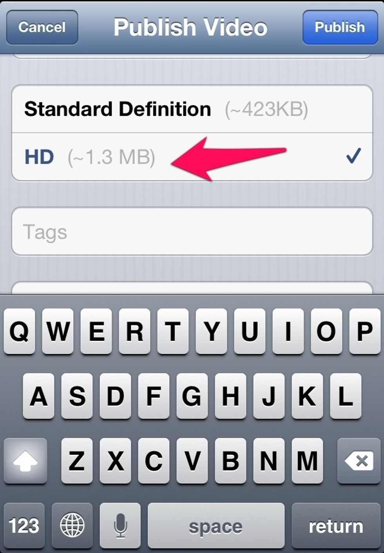Switch to the 123 numeric keyboard

(24, 526)
